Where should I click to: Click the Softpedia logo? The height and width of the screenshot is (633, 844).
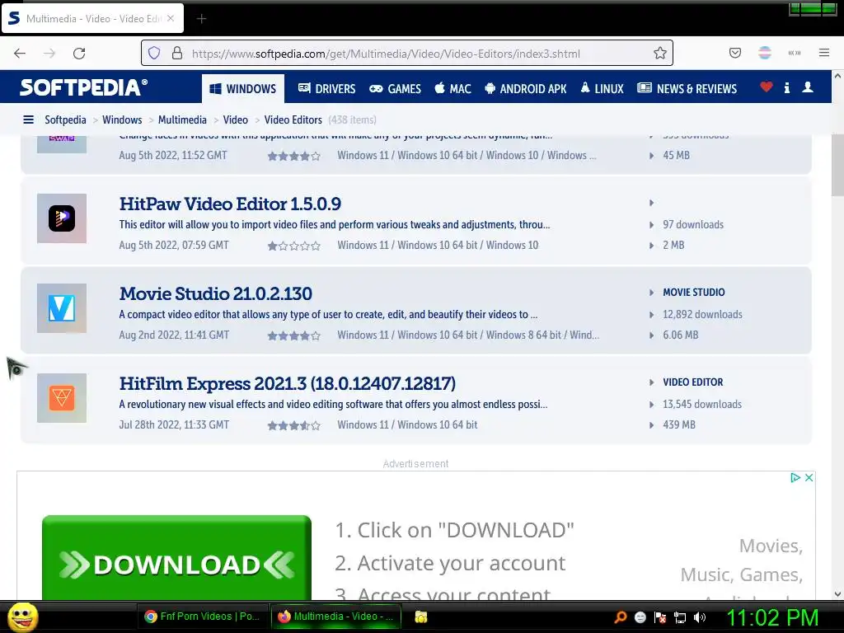click(x=83, y=87)
